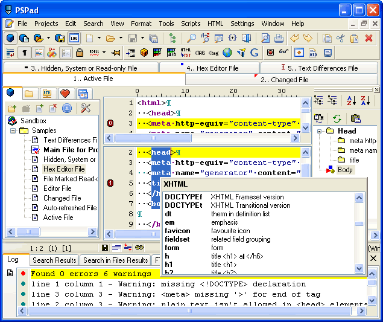Click the Save file diskette icon
The height and width of the screenshot is (322, 383).
132,38
